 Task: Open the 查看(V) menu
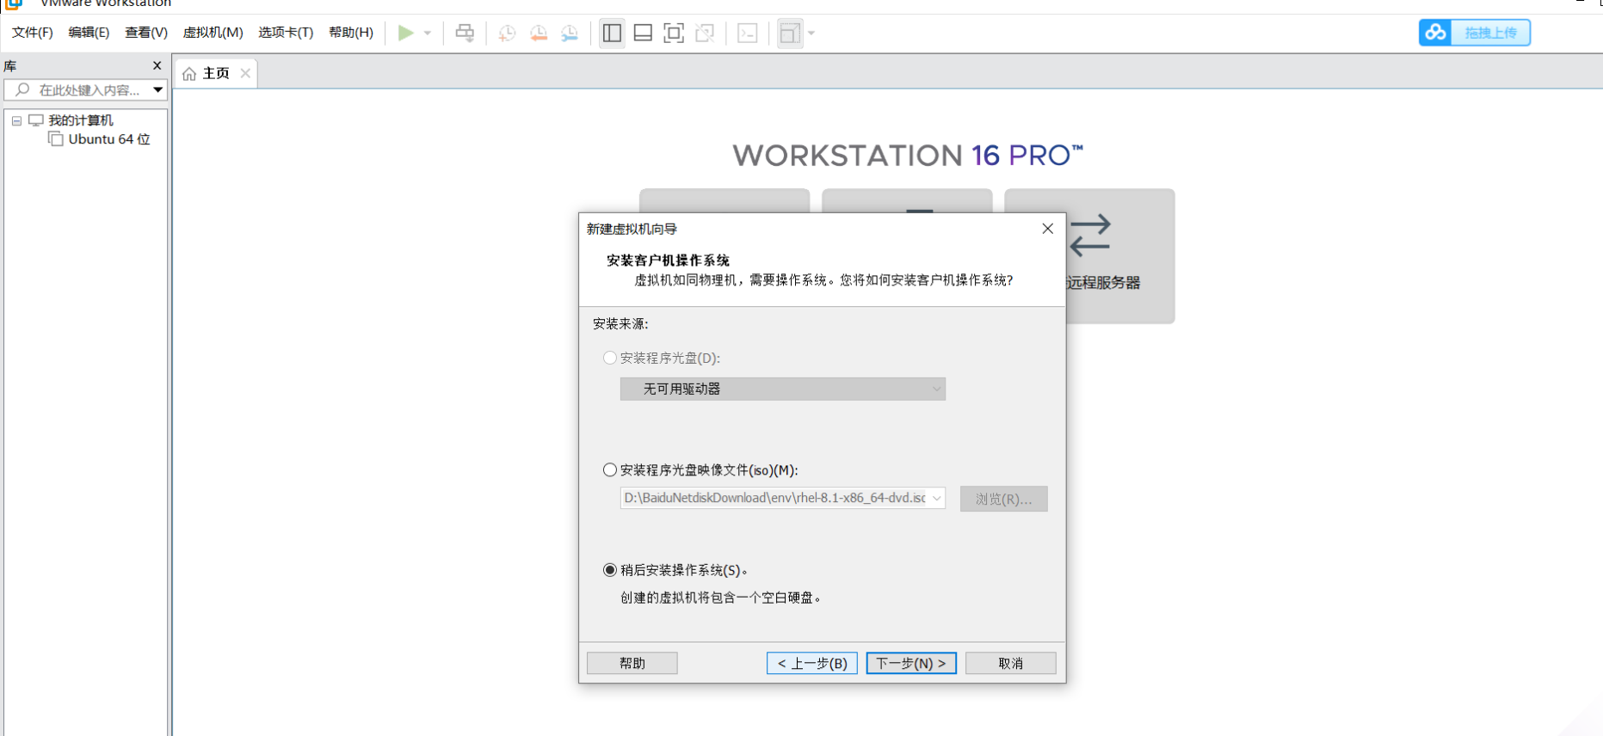146,33
